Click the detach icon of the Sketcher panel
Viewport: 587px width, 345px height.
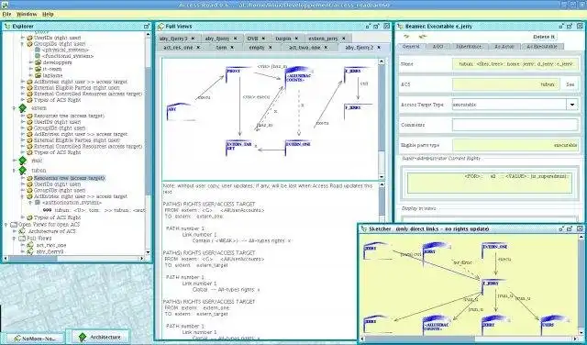(570, 228)
